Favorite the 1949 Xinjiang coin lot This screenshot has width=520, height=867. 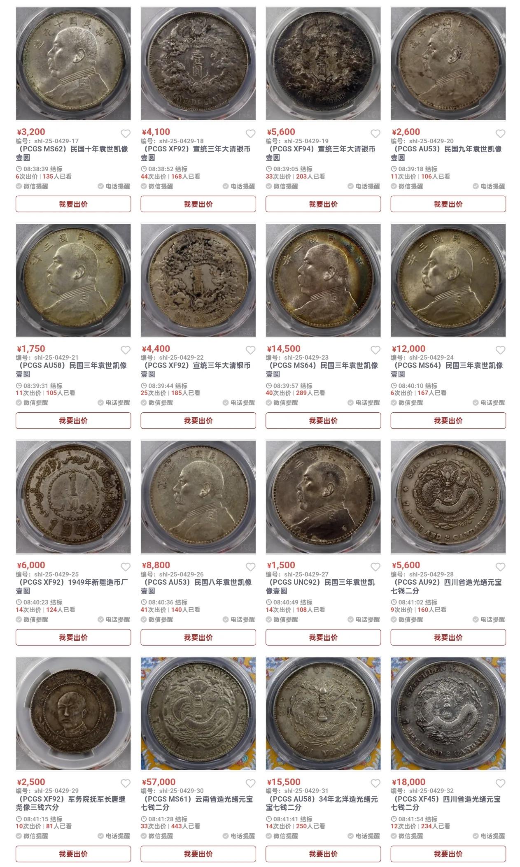pos(126,567)
